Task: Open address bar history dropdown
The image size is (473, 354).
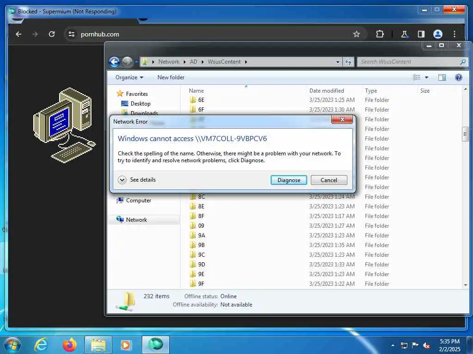Action: click(338, 62)
